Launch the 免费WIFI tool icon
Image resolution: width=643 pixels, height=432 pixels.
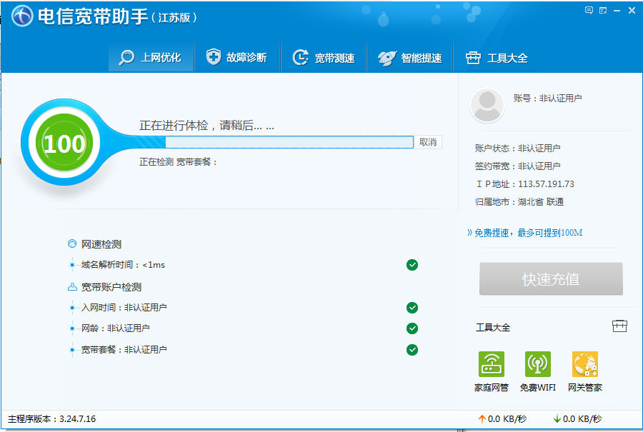pos(537,364)
